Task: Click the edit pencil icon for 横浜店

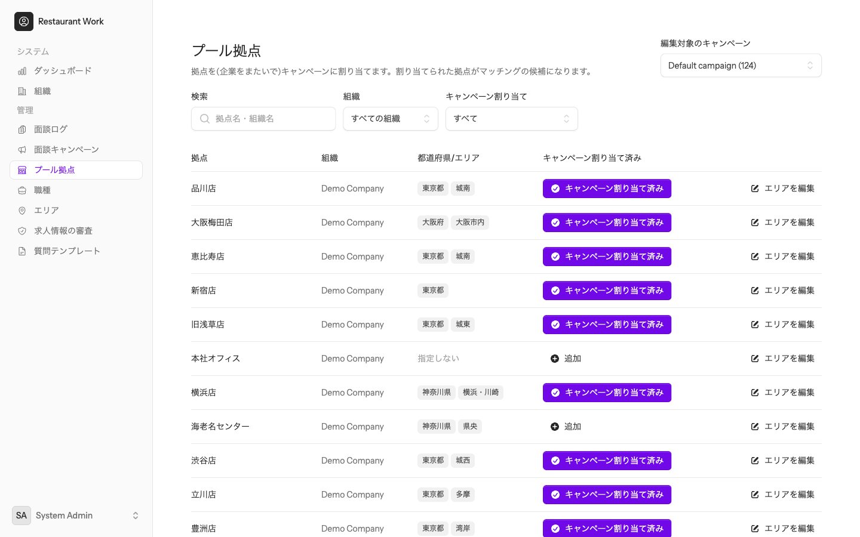Action: click(755, 393)
